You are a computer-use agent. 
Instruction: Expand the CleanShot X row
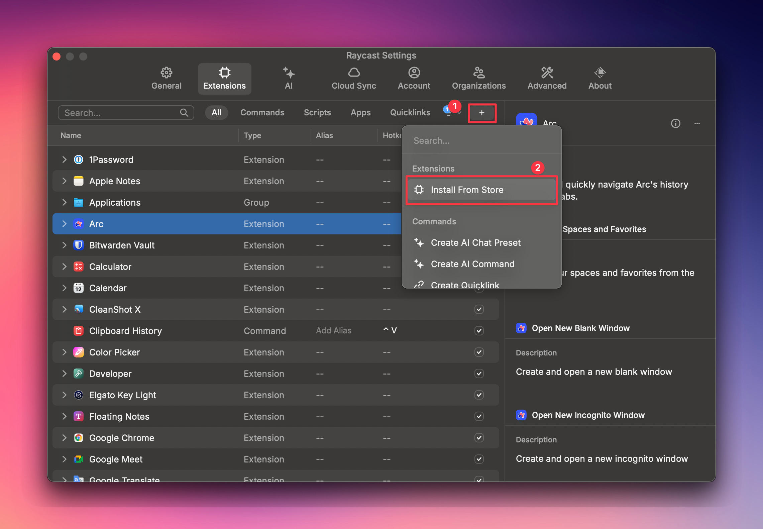click(64, 309)
